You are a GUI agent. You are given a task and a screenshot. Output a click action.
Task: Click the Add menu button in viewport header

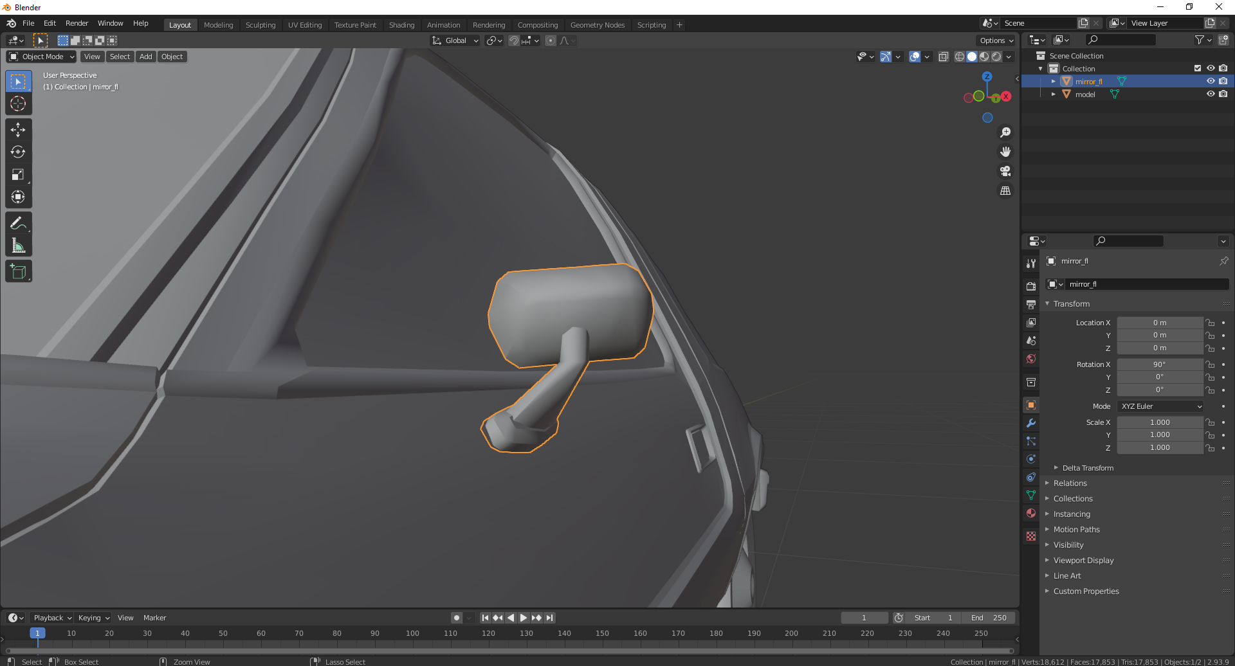point(146,57)
